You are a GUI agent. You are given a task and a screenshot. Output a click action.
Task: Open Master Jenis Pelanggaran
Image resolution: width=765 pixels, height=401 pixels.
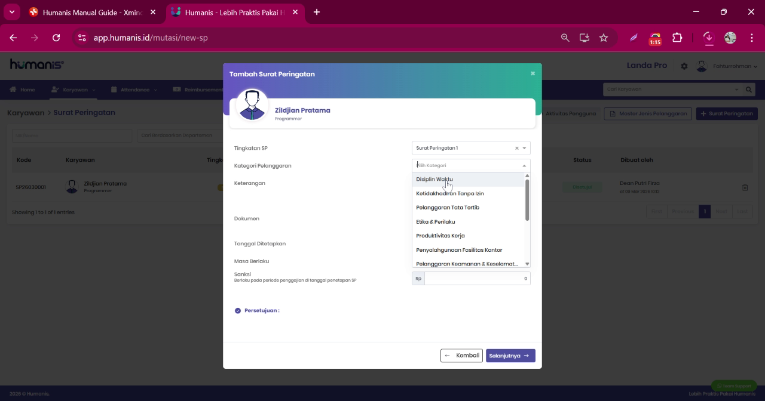[648, 113]
